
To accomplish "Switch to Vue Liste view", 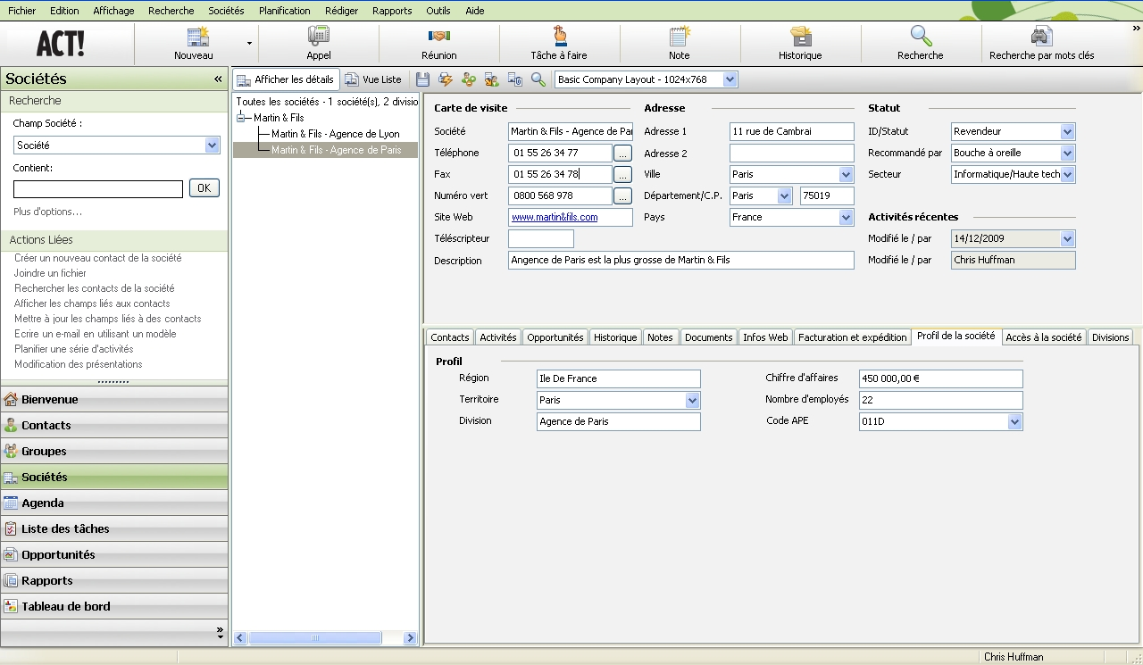I will coord(374,79).
